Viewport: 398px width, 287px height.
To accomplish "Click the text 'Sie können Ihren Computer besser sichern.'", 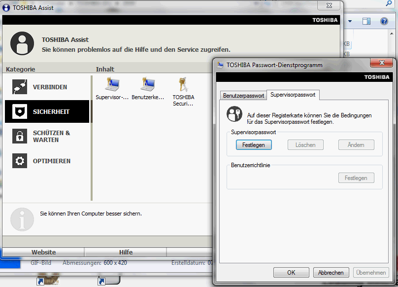I will (x=91, y=214).
